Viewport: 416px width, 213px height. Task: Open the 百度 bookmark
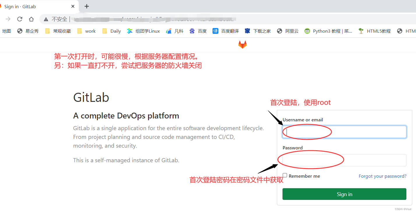click(198, 31)
